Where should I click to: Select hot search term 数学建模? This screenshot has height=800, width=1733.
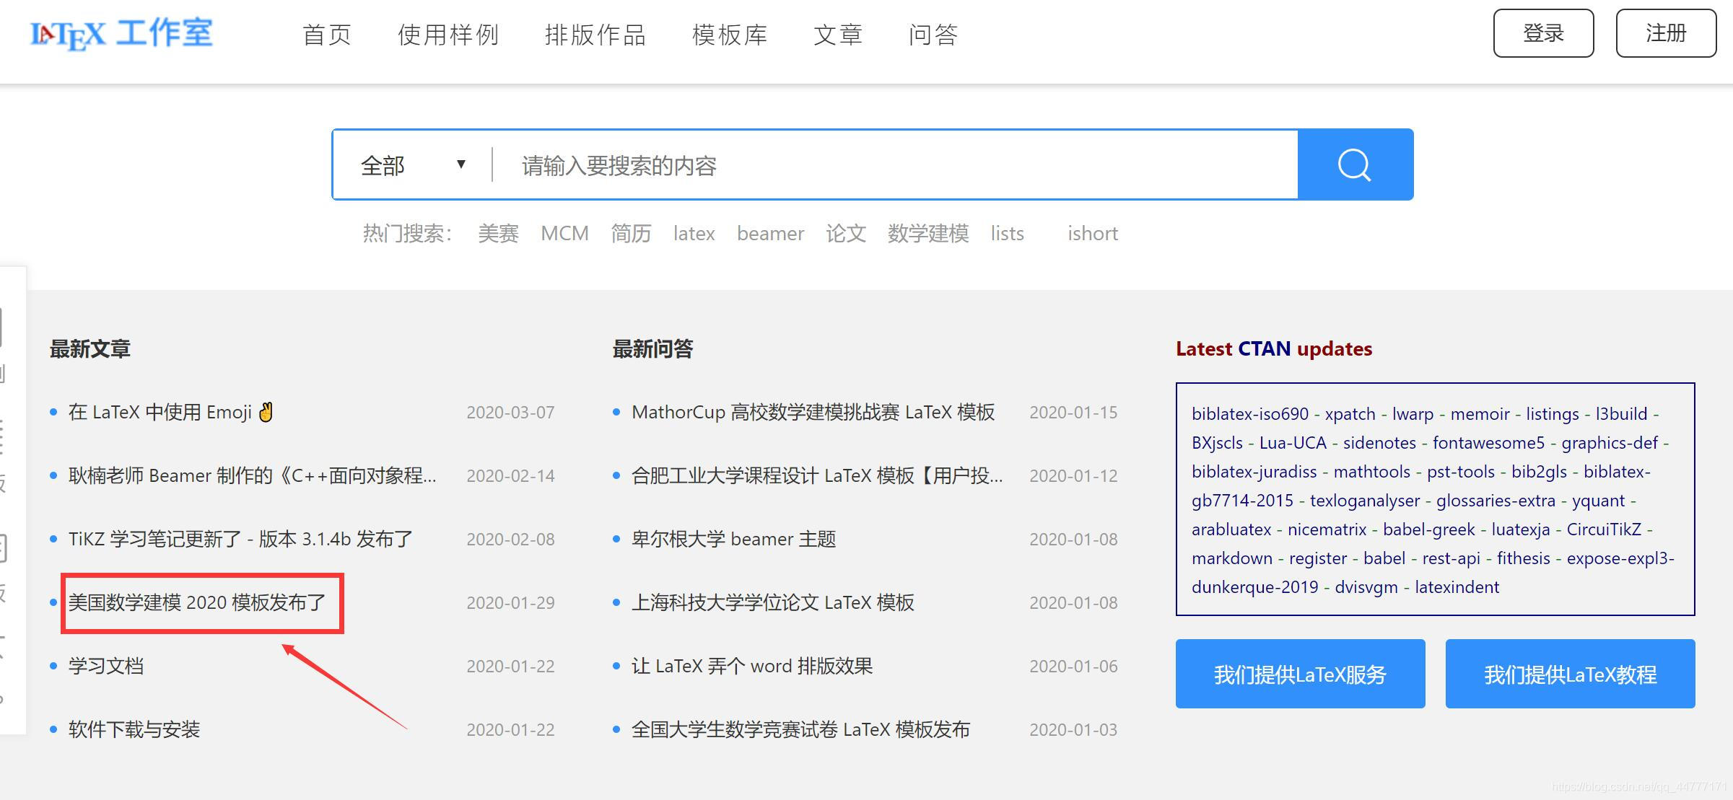tap(928, 234)
